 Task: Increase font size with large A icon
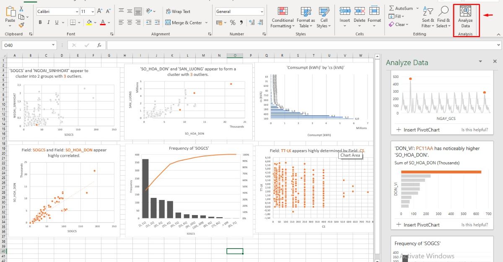99,11
